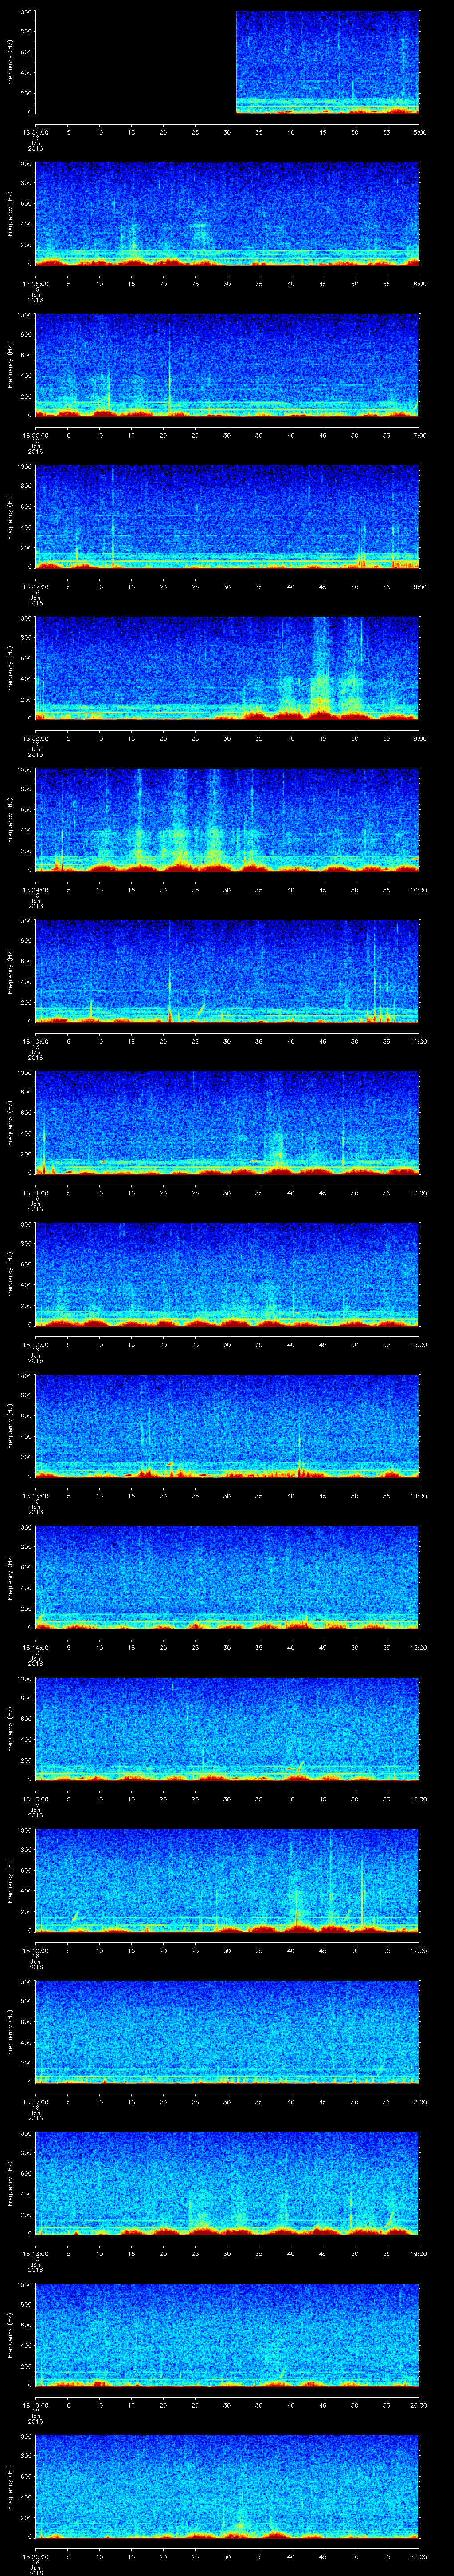Click the 9:00 end time axis label

tap(419, 738)
